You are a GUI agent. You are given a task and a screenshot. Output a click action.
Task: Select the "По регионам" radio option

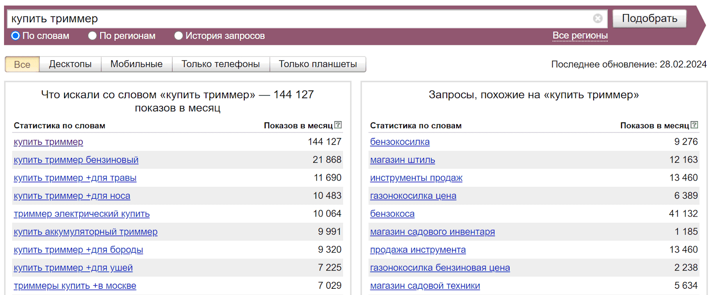click(93, 36)
